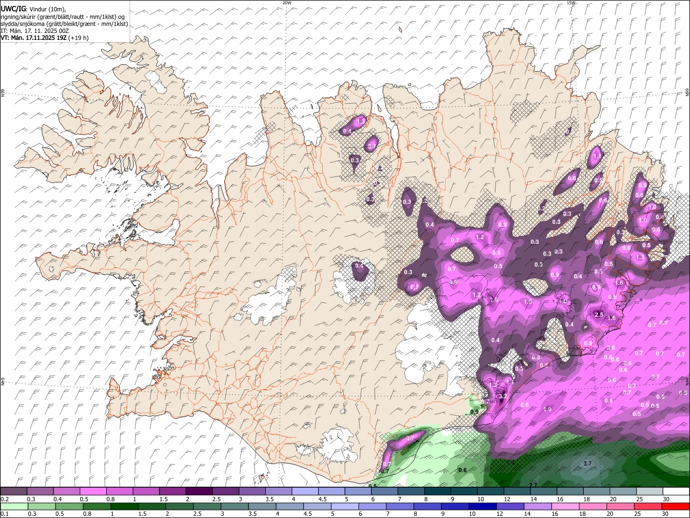Image resolution: width=690 pixels, height=518 pixels.
Task: Click the 'VT: Mán. 17.11.2025 19Z (+19 h)' line
Action: [x=44, y=38]
